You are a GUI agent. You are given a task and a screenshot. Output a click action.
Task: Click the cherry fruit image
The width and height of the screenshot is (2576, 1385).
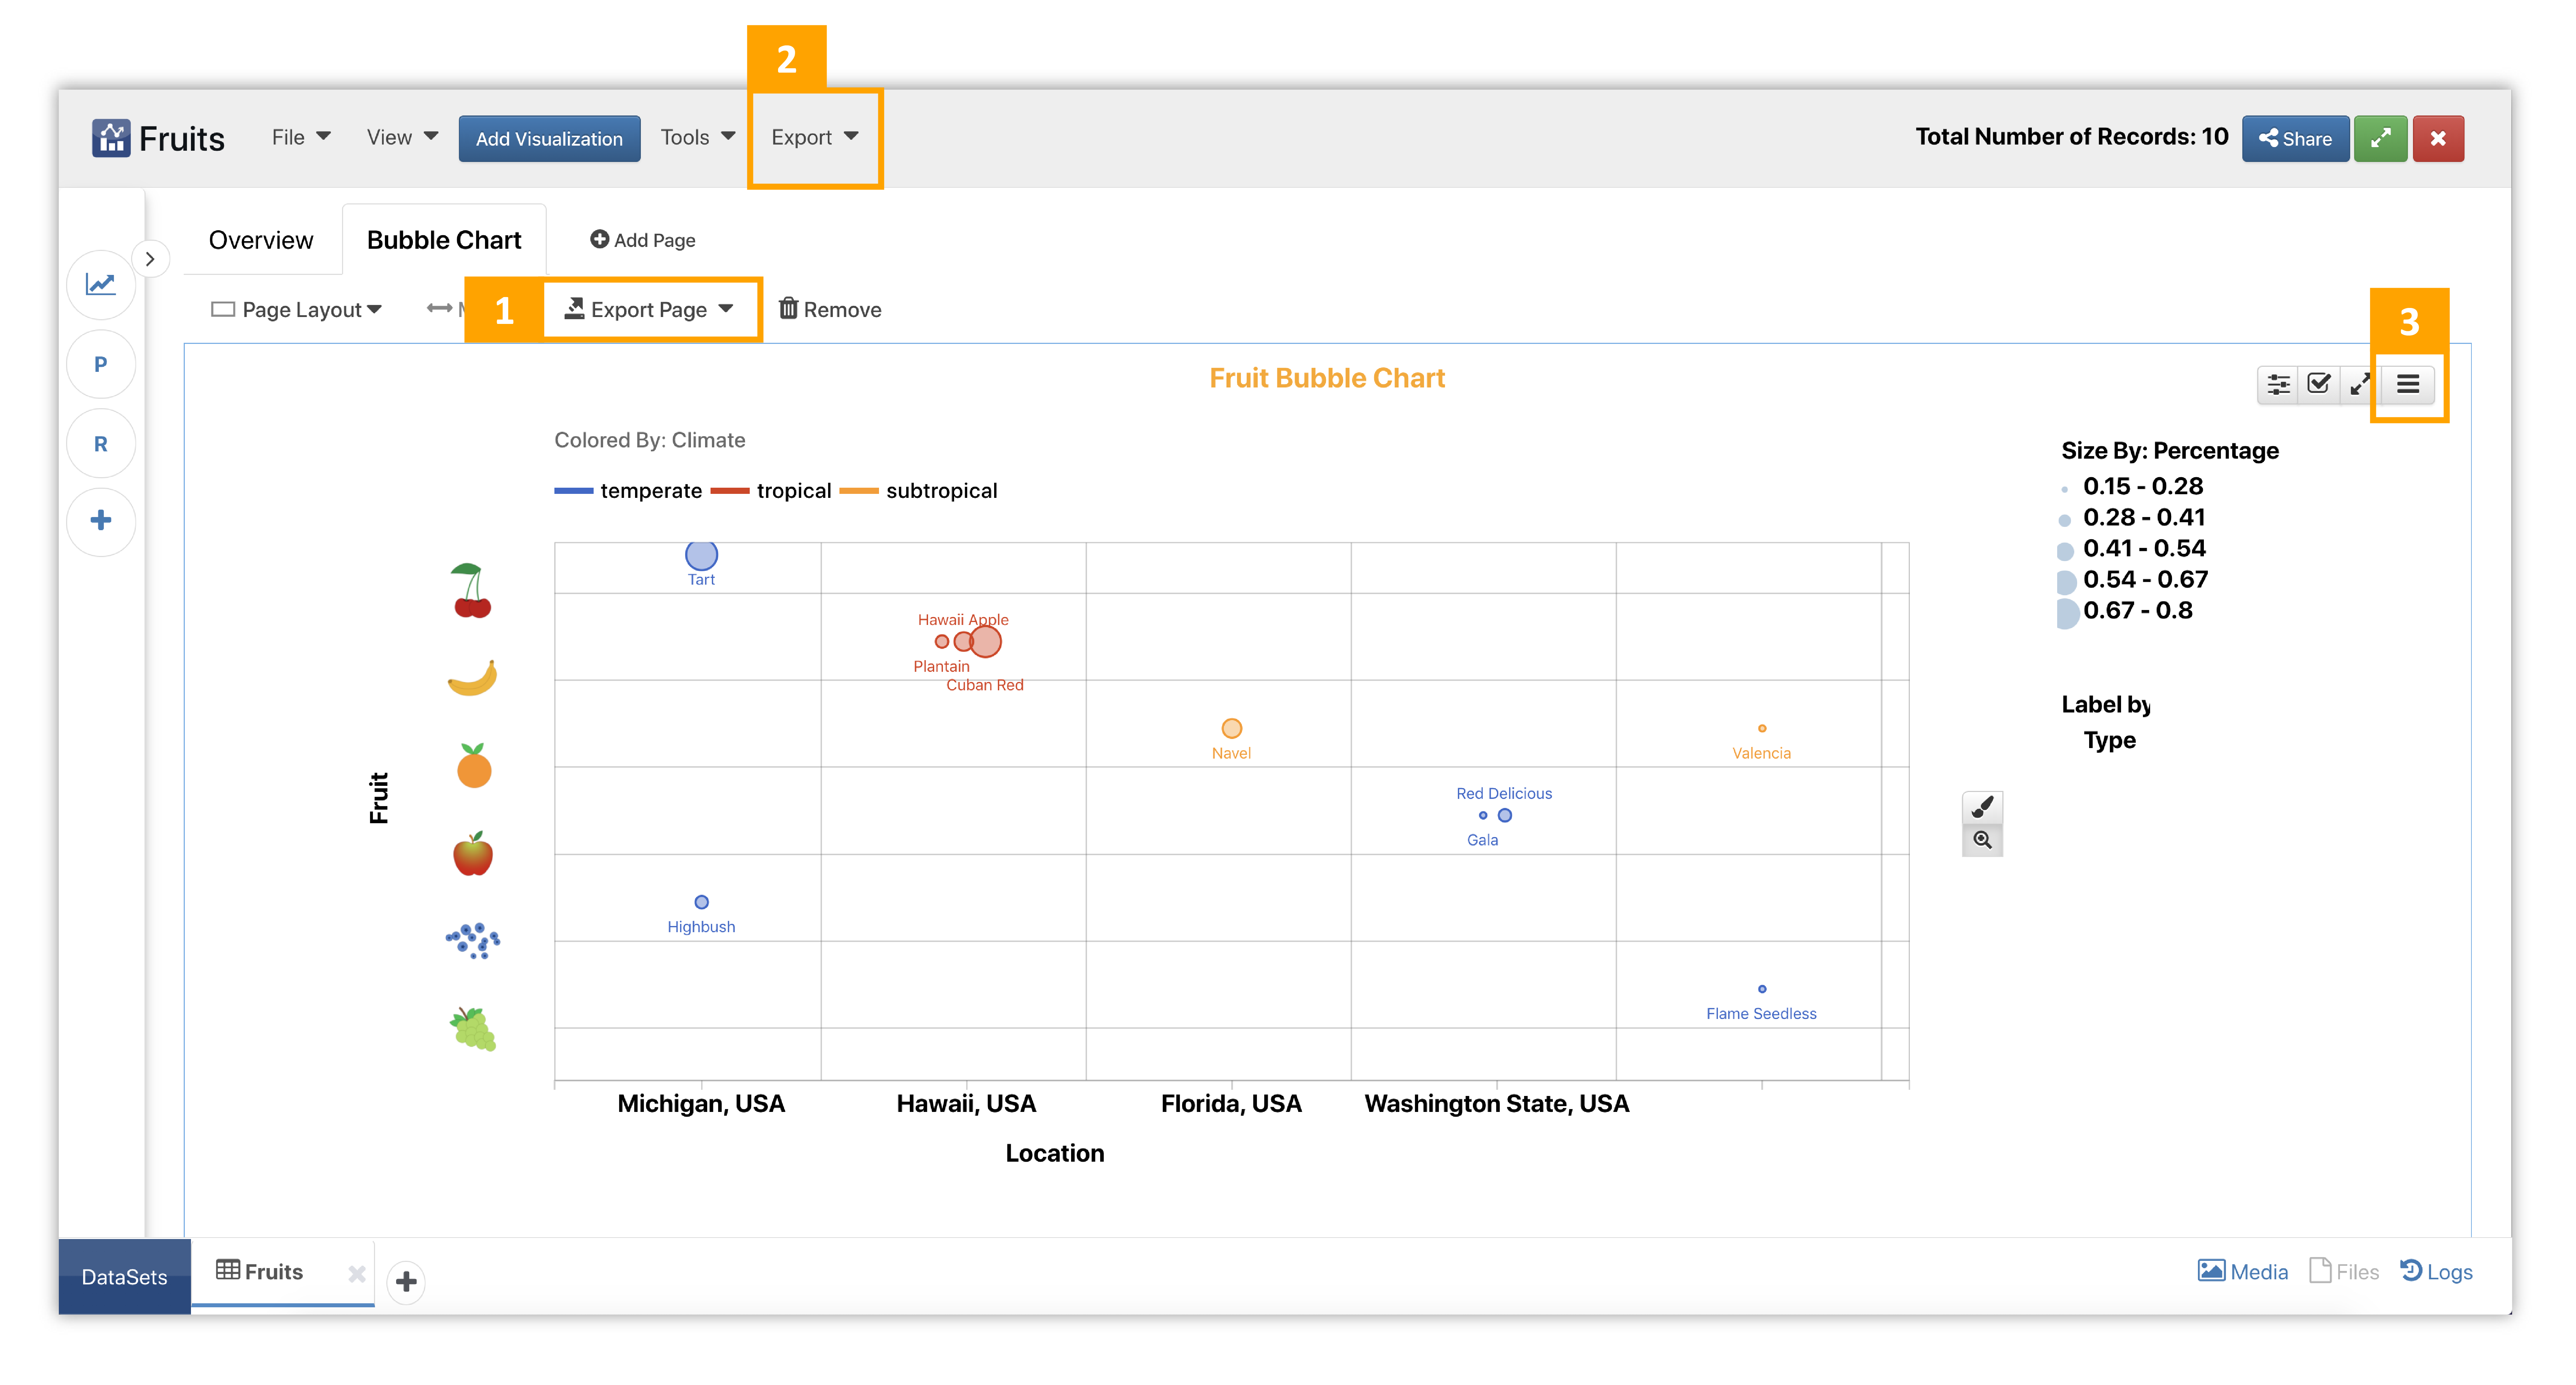(x=472, y=591)
